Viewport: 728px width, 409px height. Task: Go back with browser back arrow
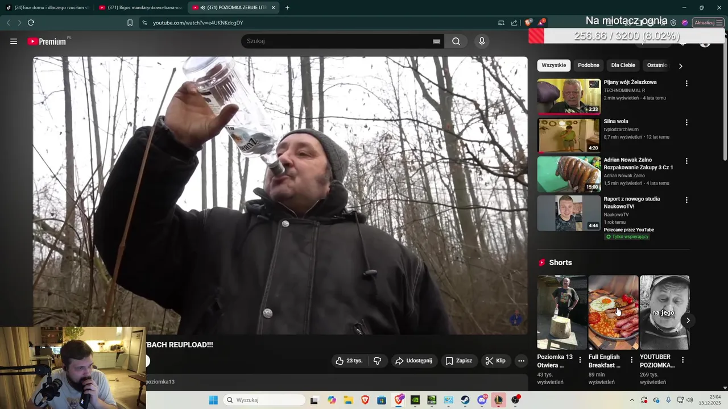8,23
